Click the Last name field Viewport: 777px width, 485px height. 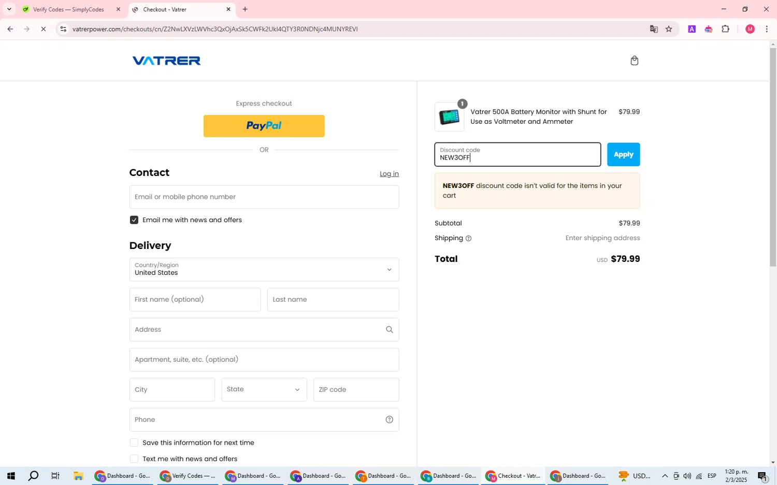pyautogui.click(x=333, y=300)
